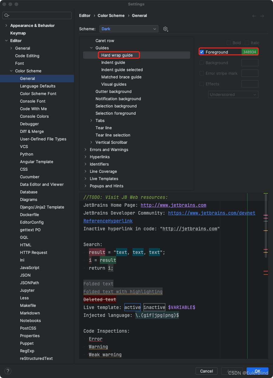Select Console Colors in the sidebar
Screen dimensions: 273x378
34,116
